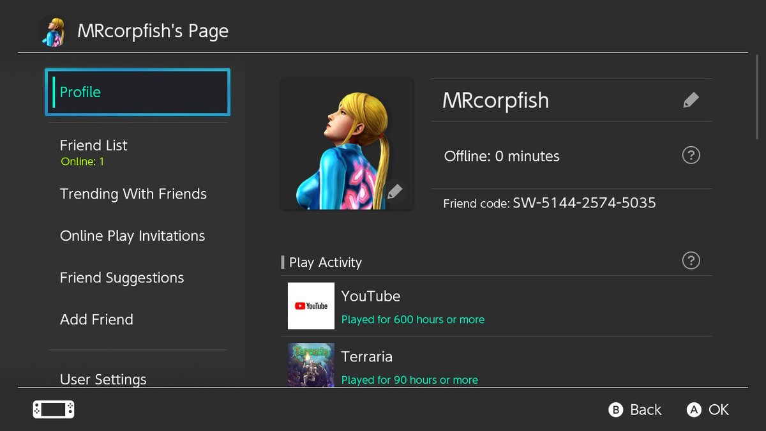This screenshot has width=766, height=431.
Task: Open help for Offline status
Action: pyautogui.click(x=691, y=155)
